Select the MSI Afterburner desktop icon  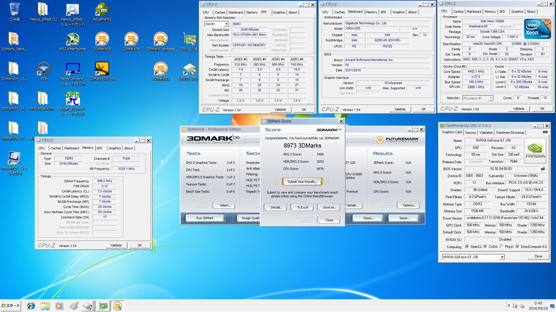tap(73, 42)
